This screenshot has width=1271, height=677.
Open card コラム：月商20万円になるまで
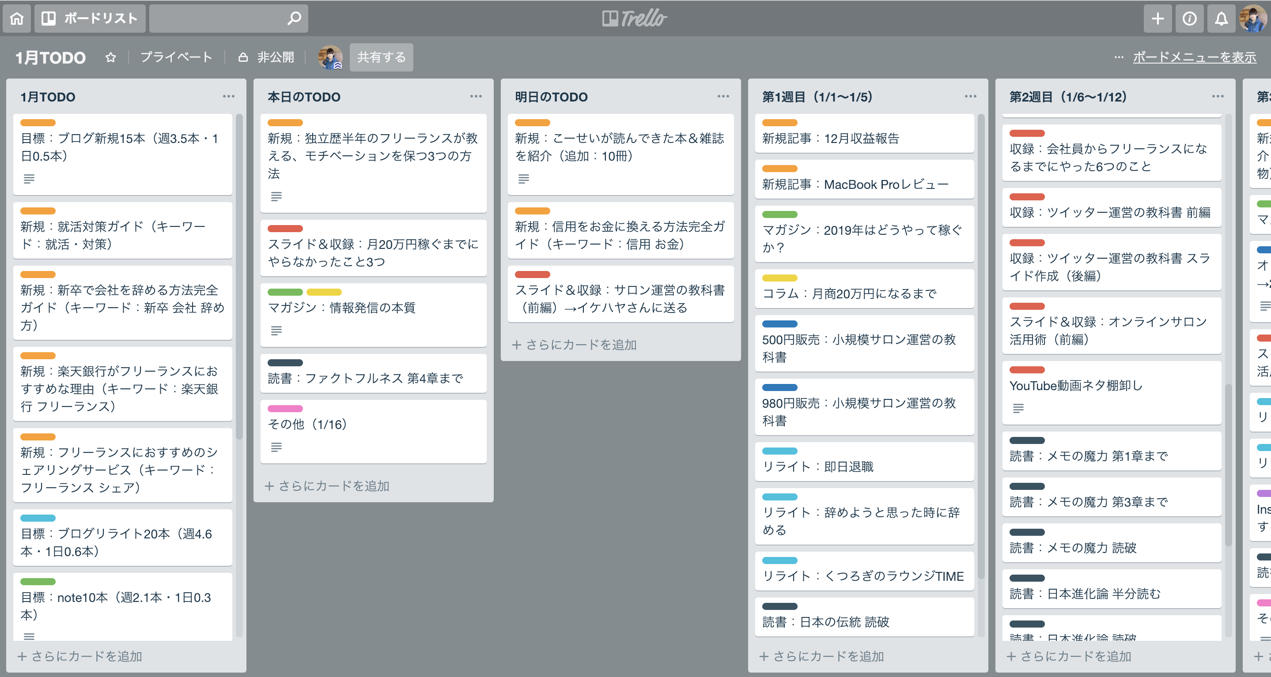coord(864,289)
